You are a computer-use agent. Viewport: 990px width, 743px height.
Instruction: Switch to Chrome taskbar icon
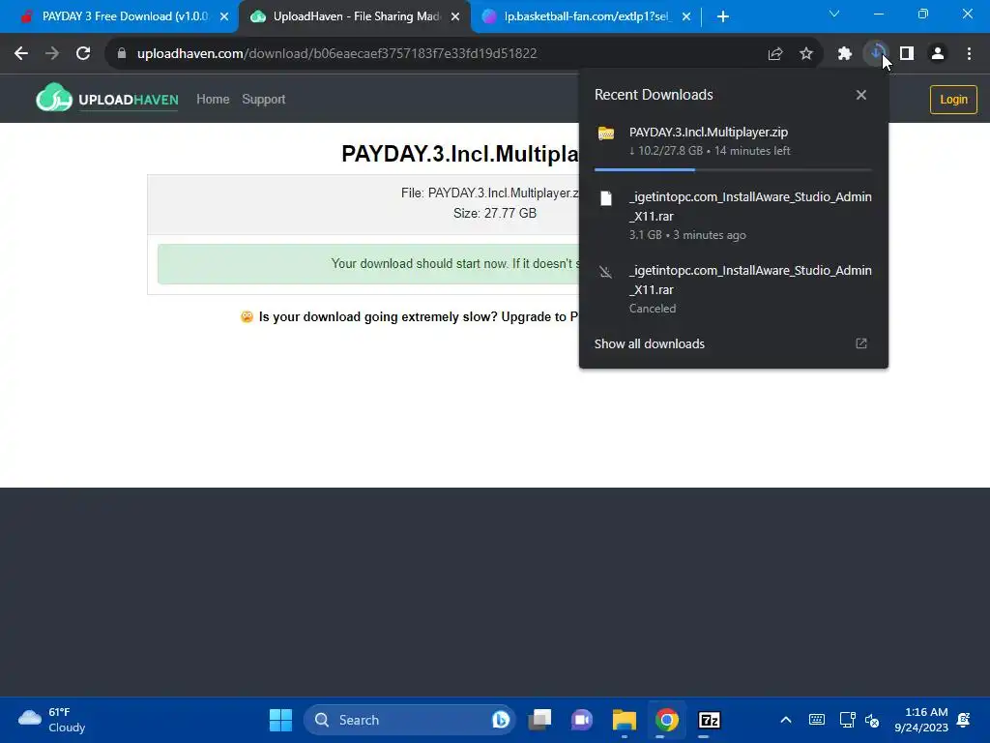667,720
